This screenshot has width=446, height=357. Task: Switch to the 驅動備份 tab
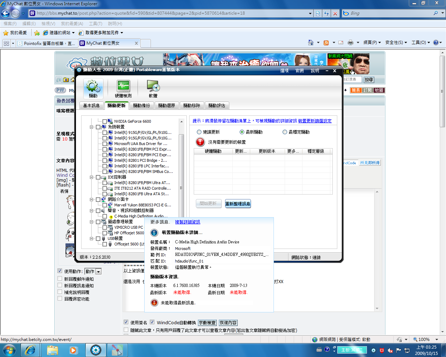click(141, 106)
